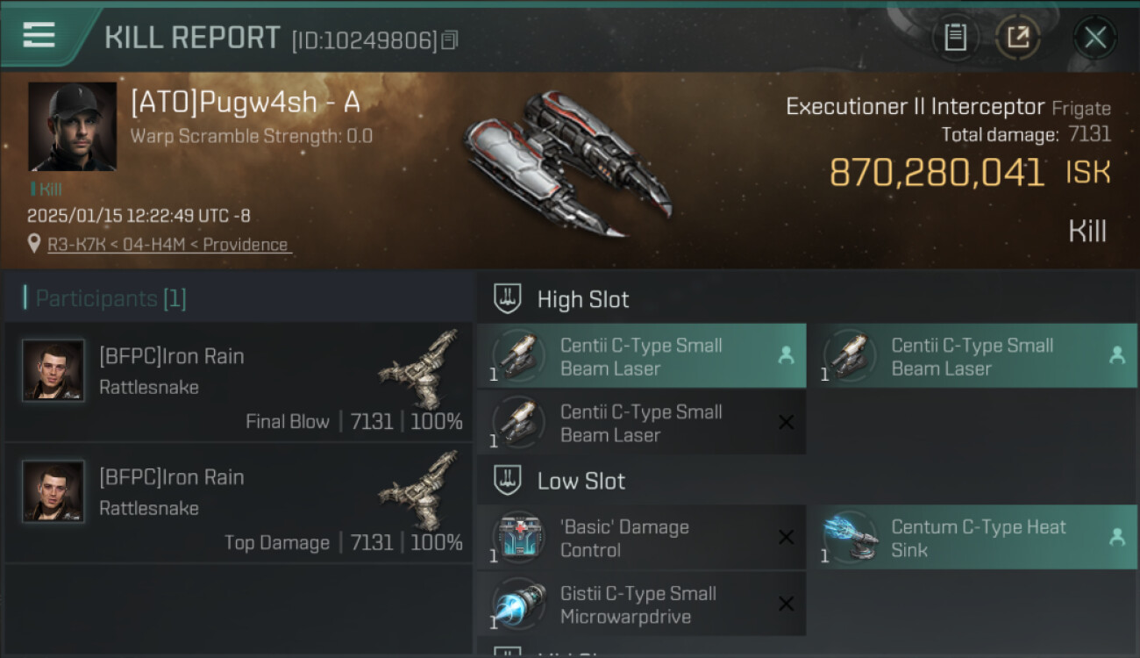Click the destroyed Beam Laser X marker
This screenshot has width=1140, height=658.
pyautogui.click(x=786, y=422)
